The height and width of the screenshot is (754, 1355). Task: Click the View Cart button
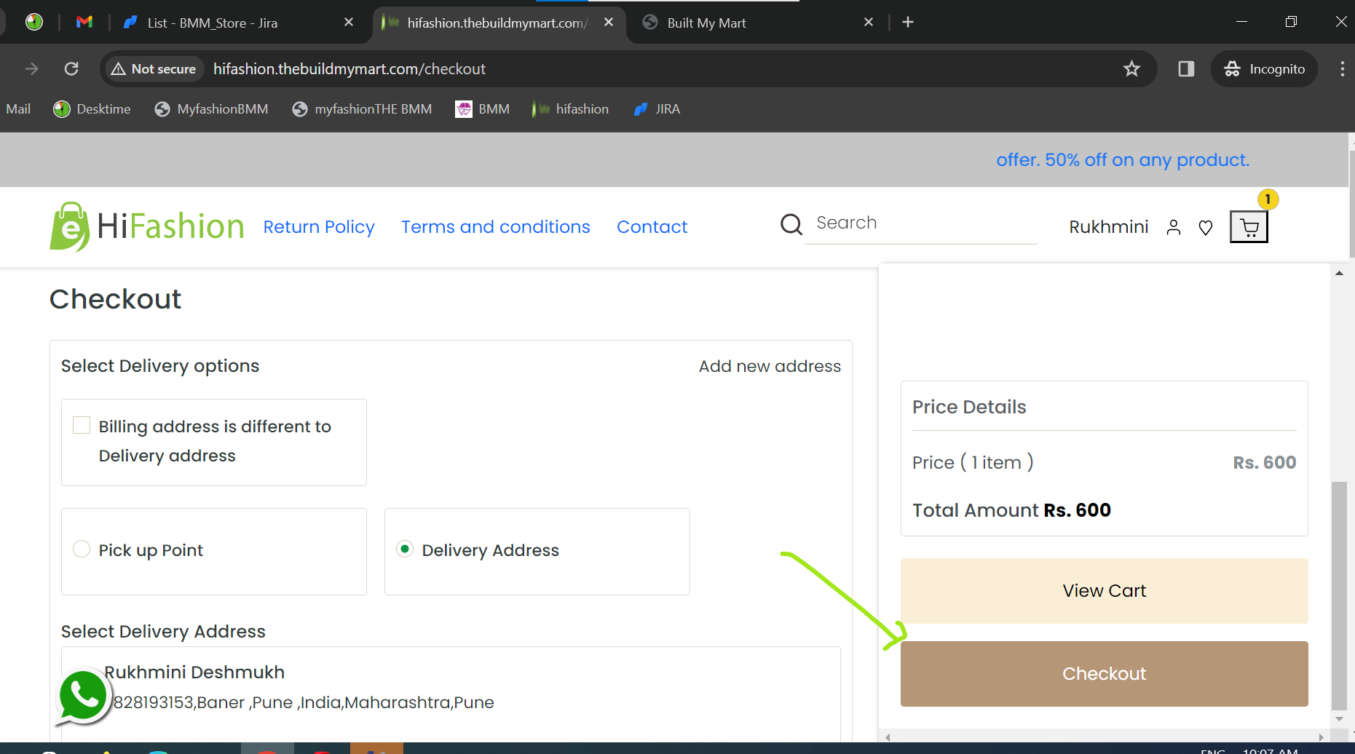click(x=1105, y=591)
